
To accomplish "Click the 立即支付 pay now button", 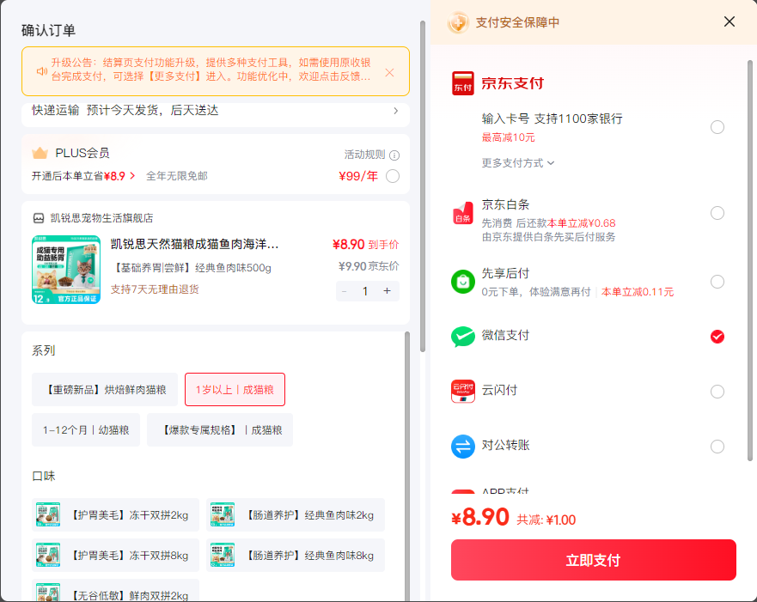I will coord(594,560).
